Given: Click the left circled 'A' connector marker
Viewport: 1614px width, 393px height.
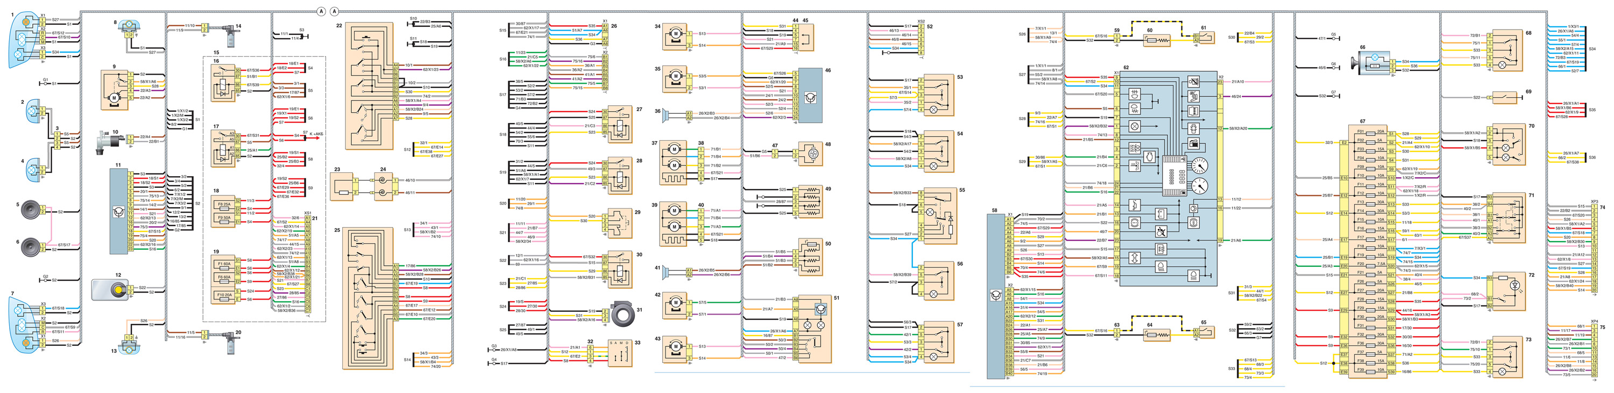Looking at the screenshot, I should click(x=321, y=11).
